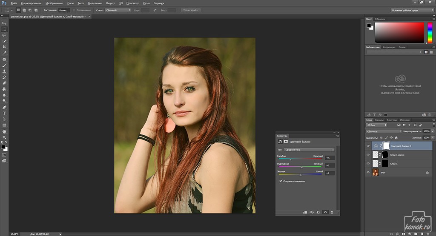Viewport: 436px width, 236px height.
Task: Select the History Brush tool
Action: (x=4, y=77)
